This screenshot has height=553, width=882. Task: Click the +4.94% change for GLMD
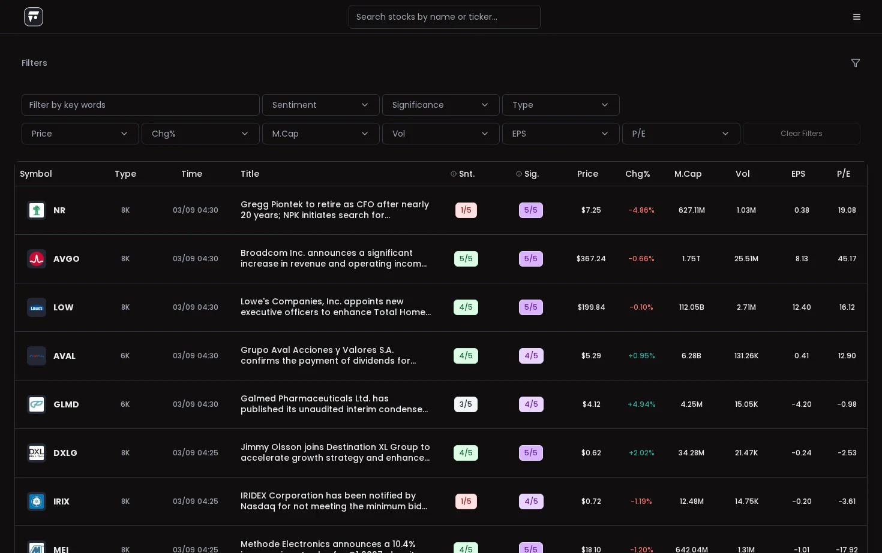pos(642,404)
